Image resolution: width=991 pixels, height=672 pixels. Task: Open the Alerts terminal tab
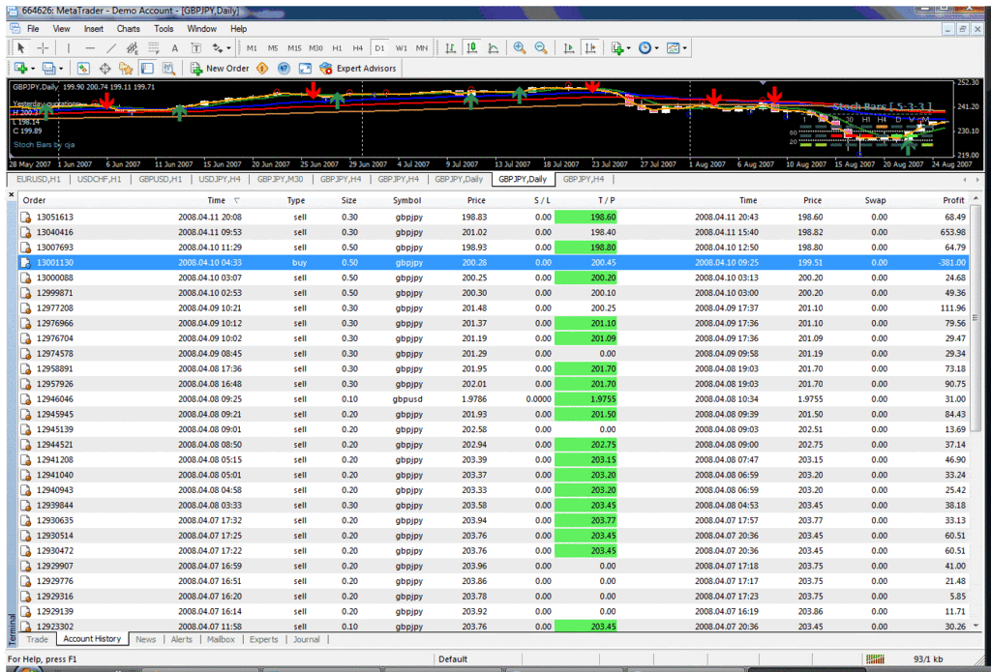(181, 639)
